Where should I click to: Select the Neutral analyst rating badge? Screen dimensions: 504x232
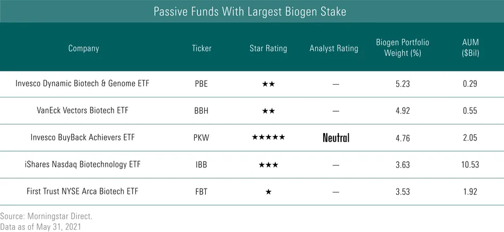tap(336, 138)
